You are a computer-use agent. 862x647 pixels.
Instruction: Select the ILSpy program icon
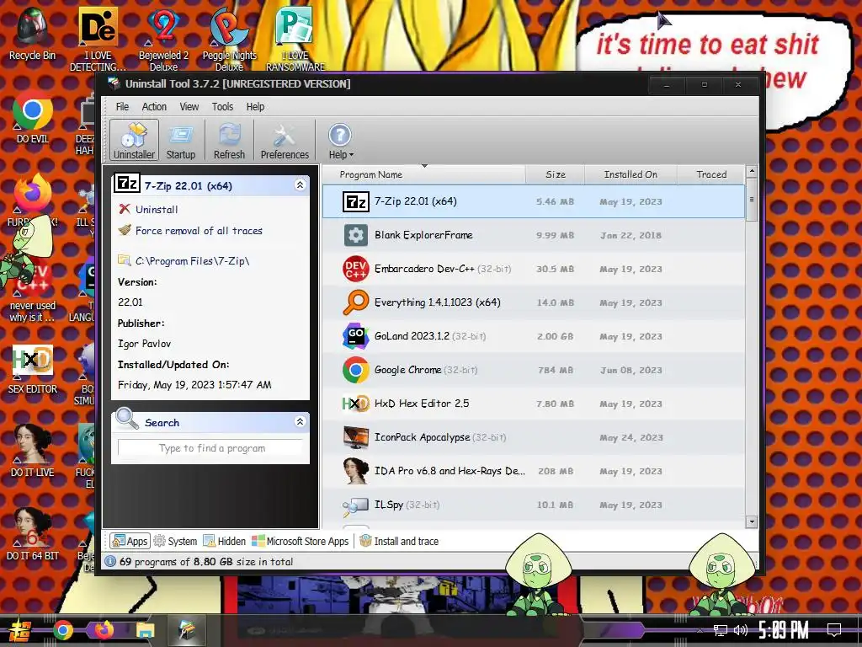[356, 505]
